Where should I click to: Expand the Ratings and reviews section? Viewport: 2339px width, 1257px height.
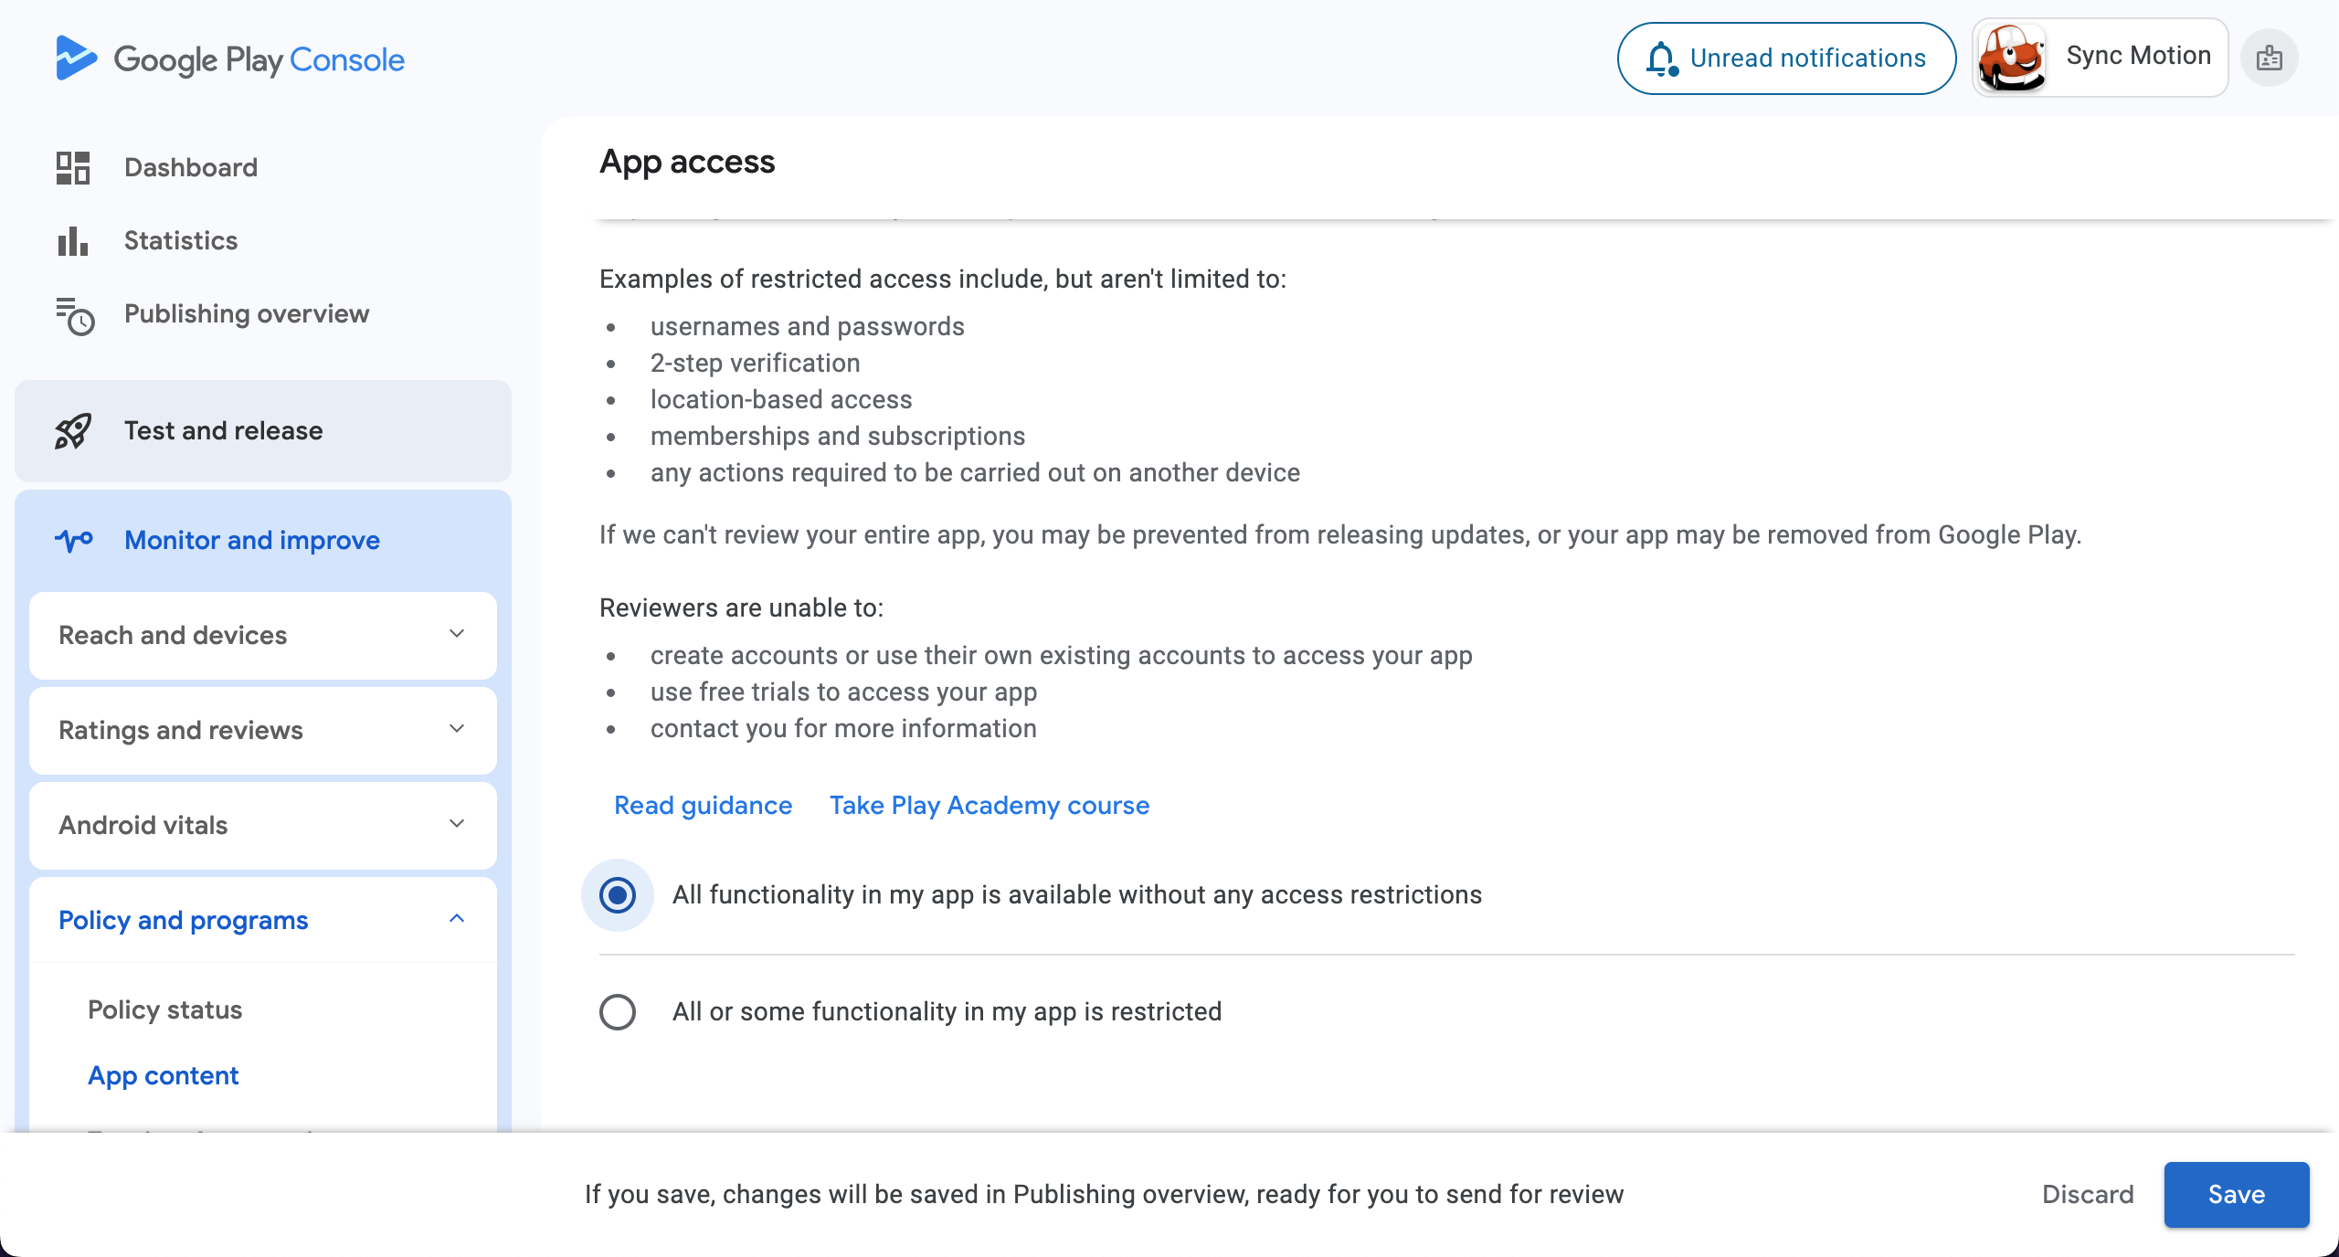coord(263,731)
